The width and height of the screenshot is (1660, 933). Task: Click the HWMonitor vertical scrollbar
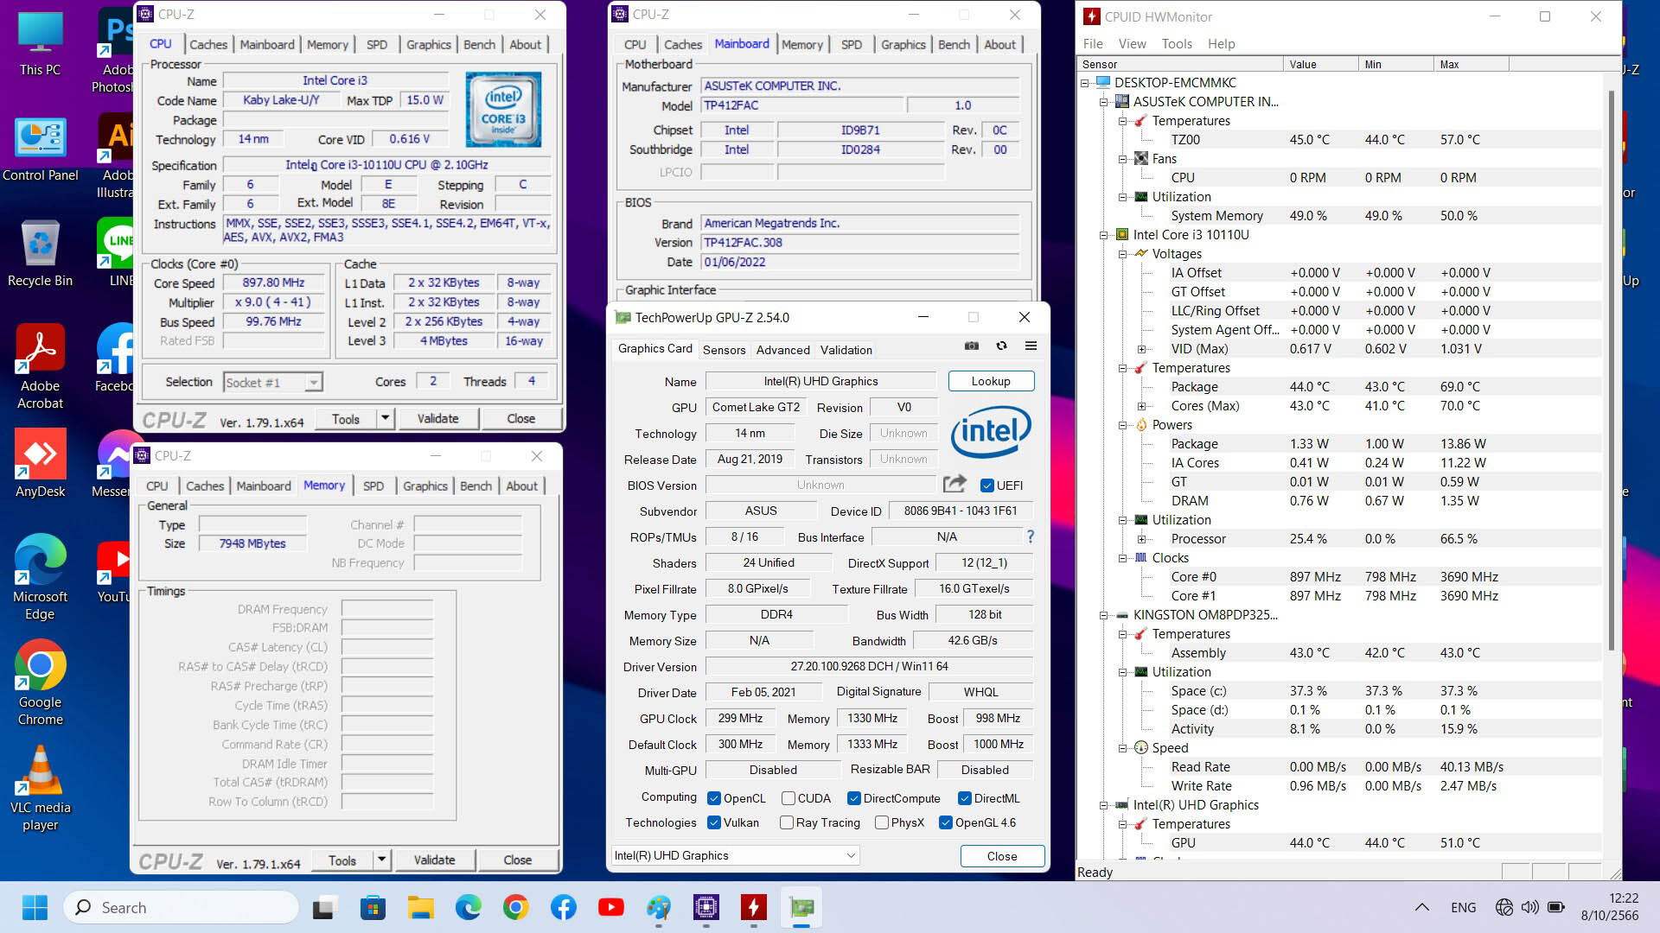click(x=1611, y=371)
